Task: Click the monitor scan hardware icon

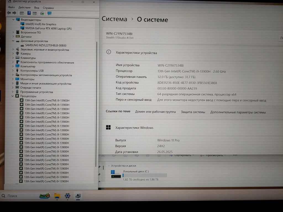Action: (x=49, y=13)
